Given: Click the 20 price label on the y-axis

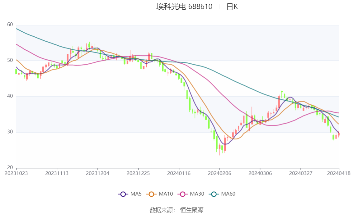Looking at the screenshot, I should click(10, 168).
